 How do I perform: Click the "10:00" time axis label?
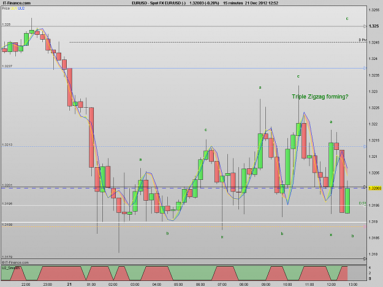(287, 285)
